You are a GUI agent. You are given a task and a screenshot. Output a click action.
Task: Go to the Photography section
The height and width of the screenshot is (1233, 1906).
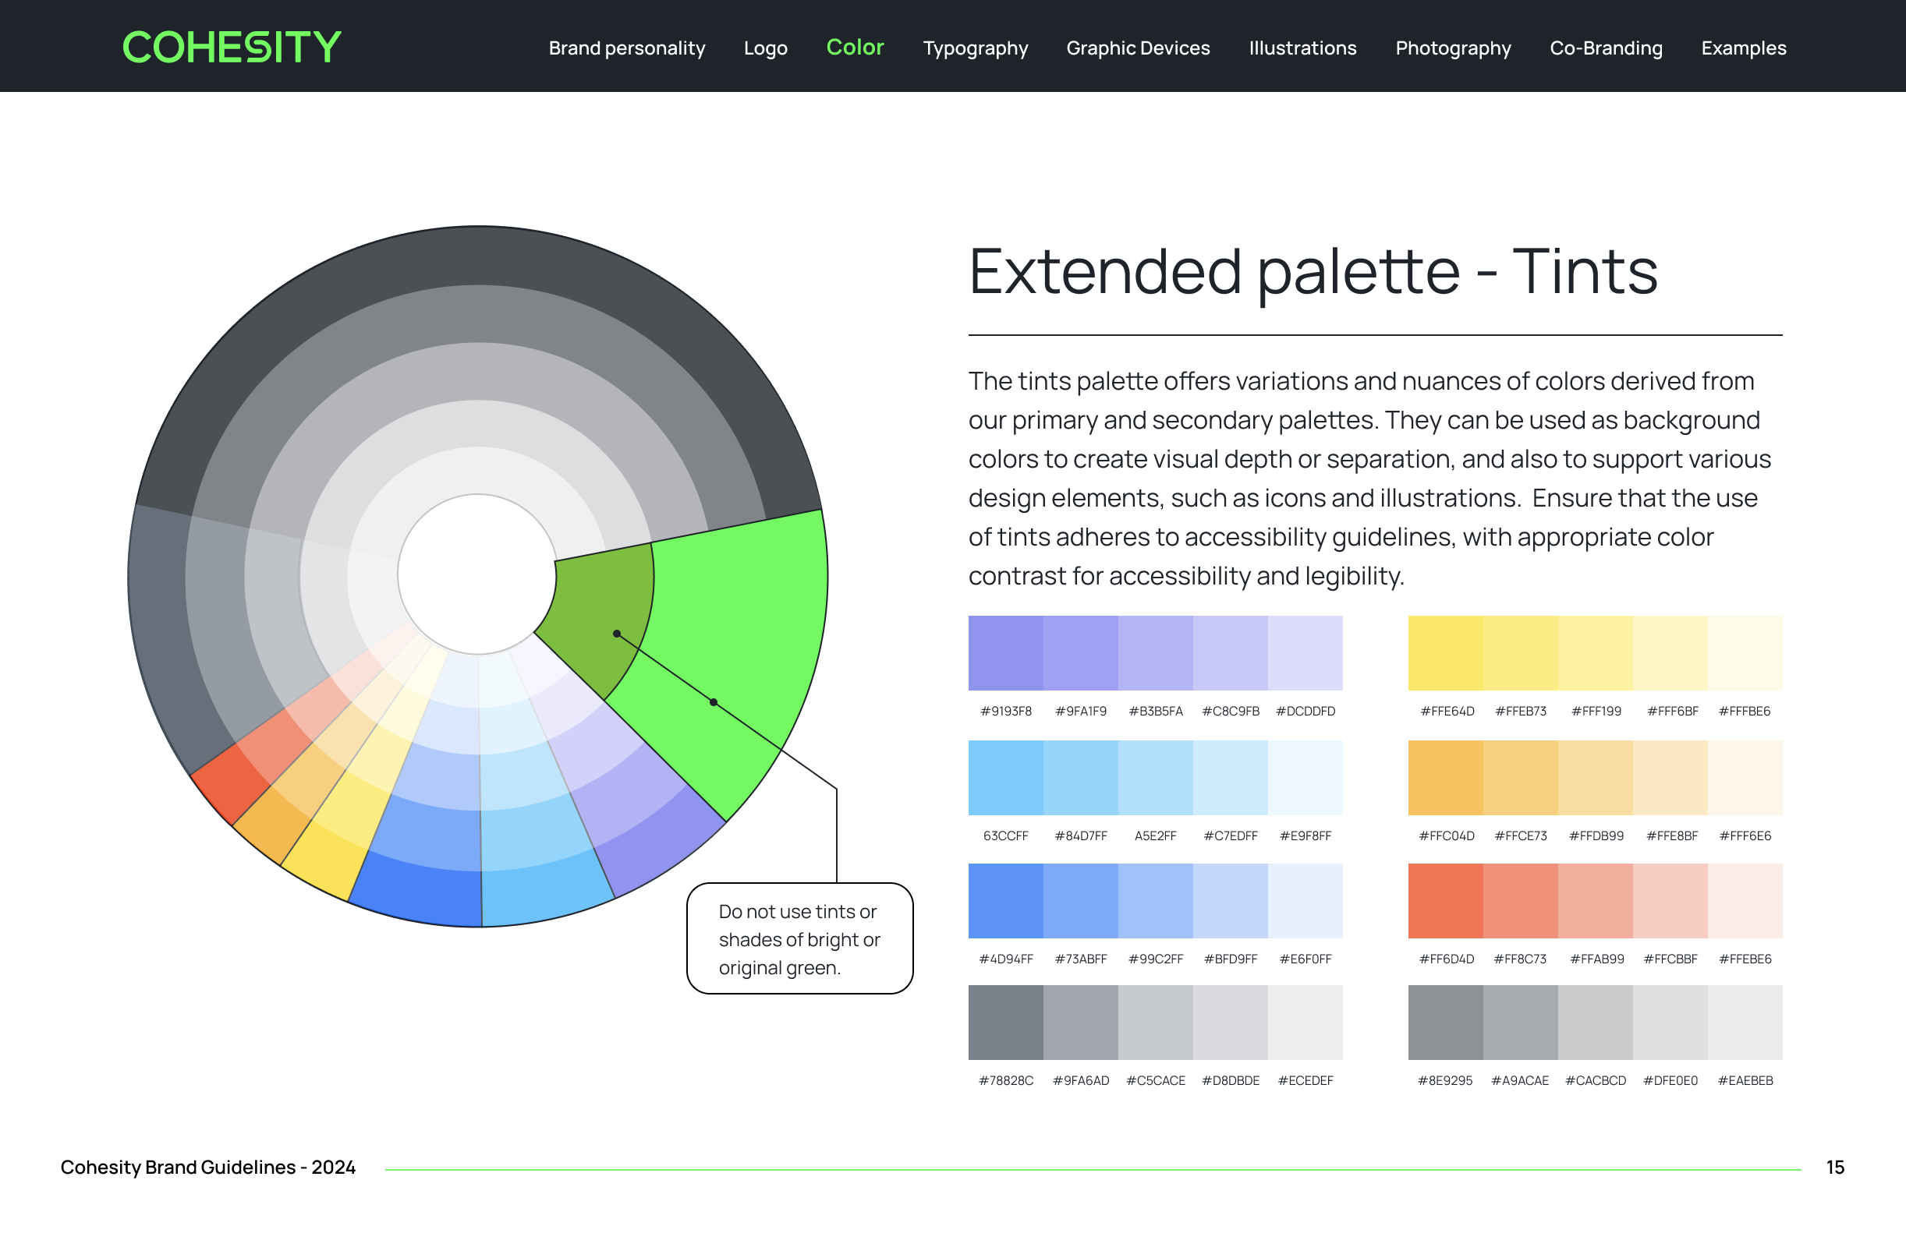pyautogui.click(x=1453, y=48)
